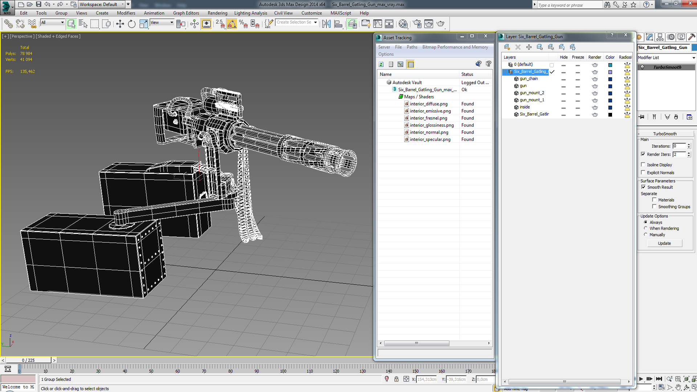Click the Select and Scale tool
This screenshot has height=392, width=697.
143,24
